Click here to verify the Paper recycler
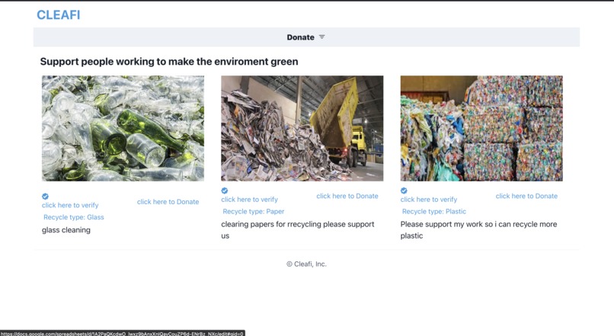Image resolution: width=614 pixels, height=336 pixels. click(x=249, y=200)
